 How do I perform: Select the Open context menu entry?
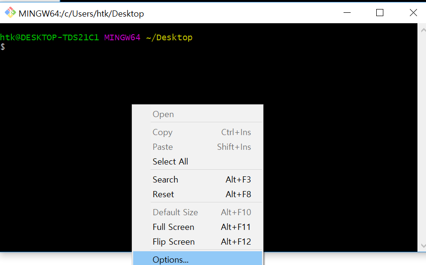coord(198,114)
